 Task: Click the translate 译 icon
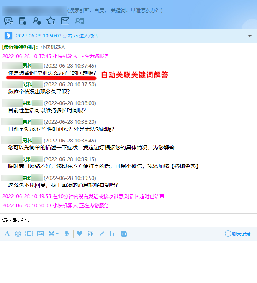[90, 234]
